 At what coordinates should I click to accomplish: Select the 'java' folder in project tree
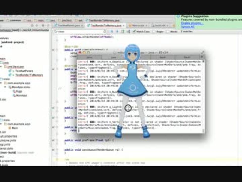click(5, 63)
